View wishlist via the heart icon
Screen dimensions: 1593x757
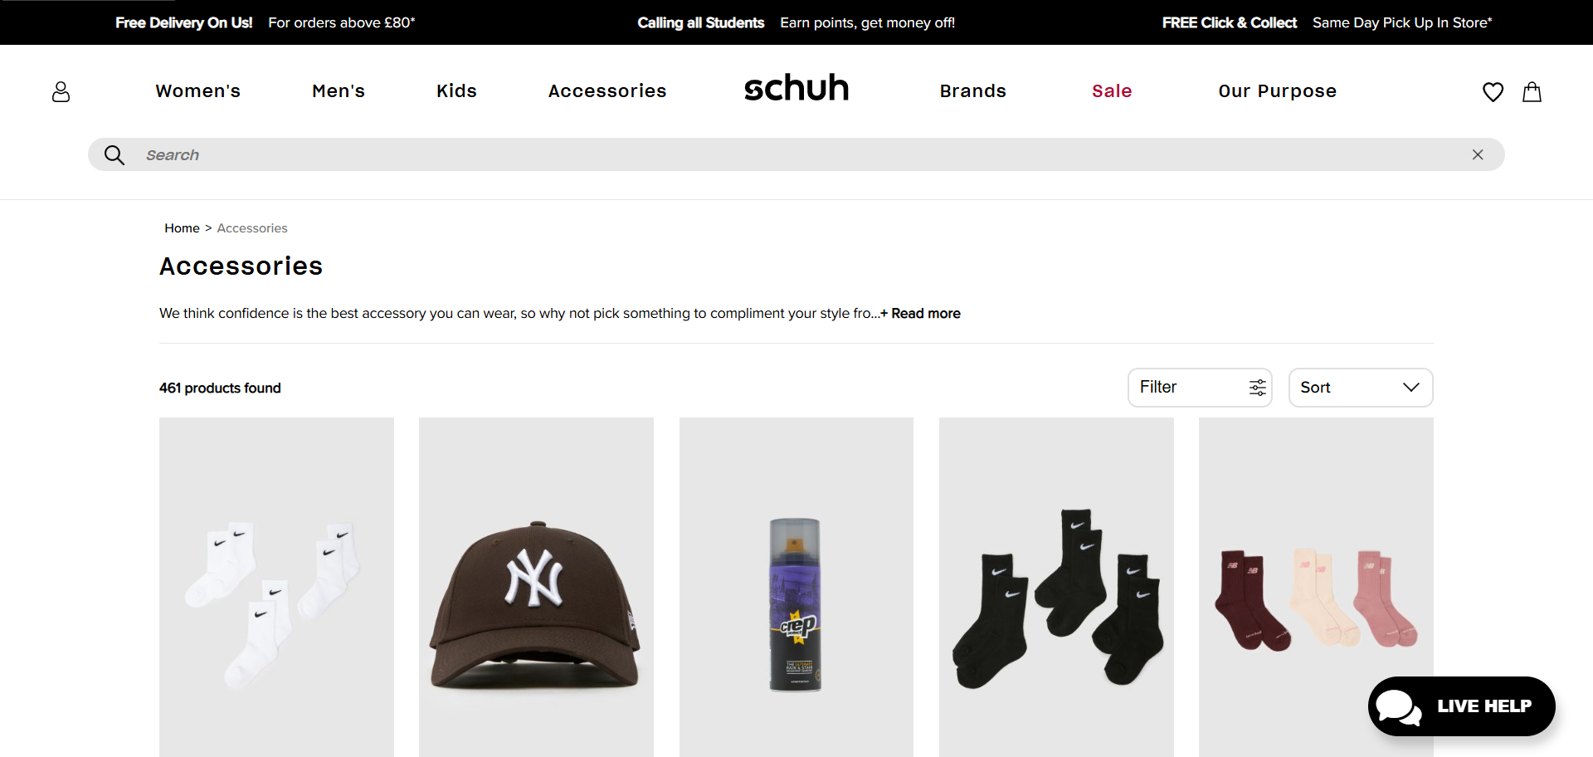click(x=1493, y=91)
